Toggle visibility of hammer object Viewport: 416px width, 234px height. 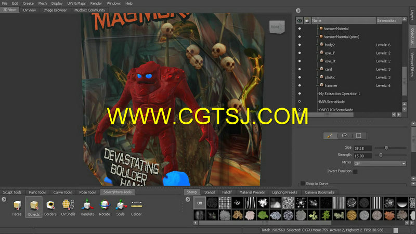click(300, 85)
